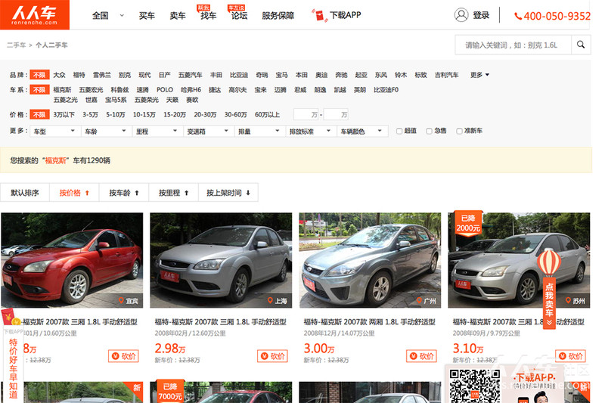
Task: Select the 默认排序 sort tab
Action: coord(25,193)
